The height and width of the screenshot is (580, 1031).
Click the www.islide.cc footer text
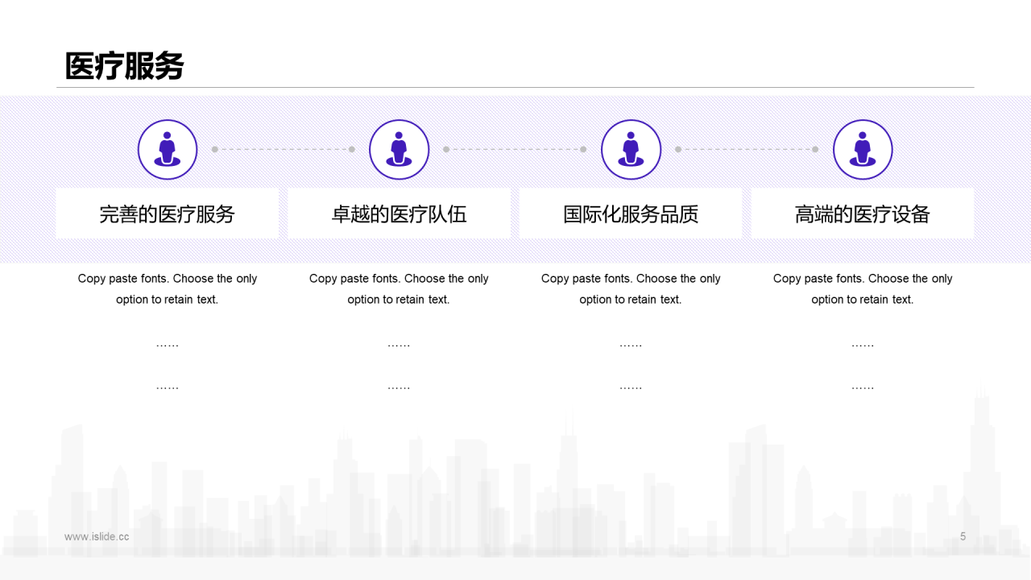97,536
